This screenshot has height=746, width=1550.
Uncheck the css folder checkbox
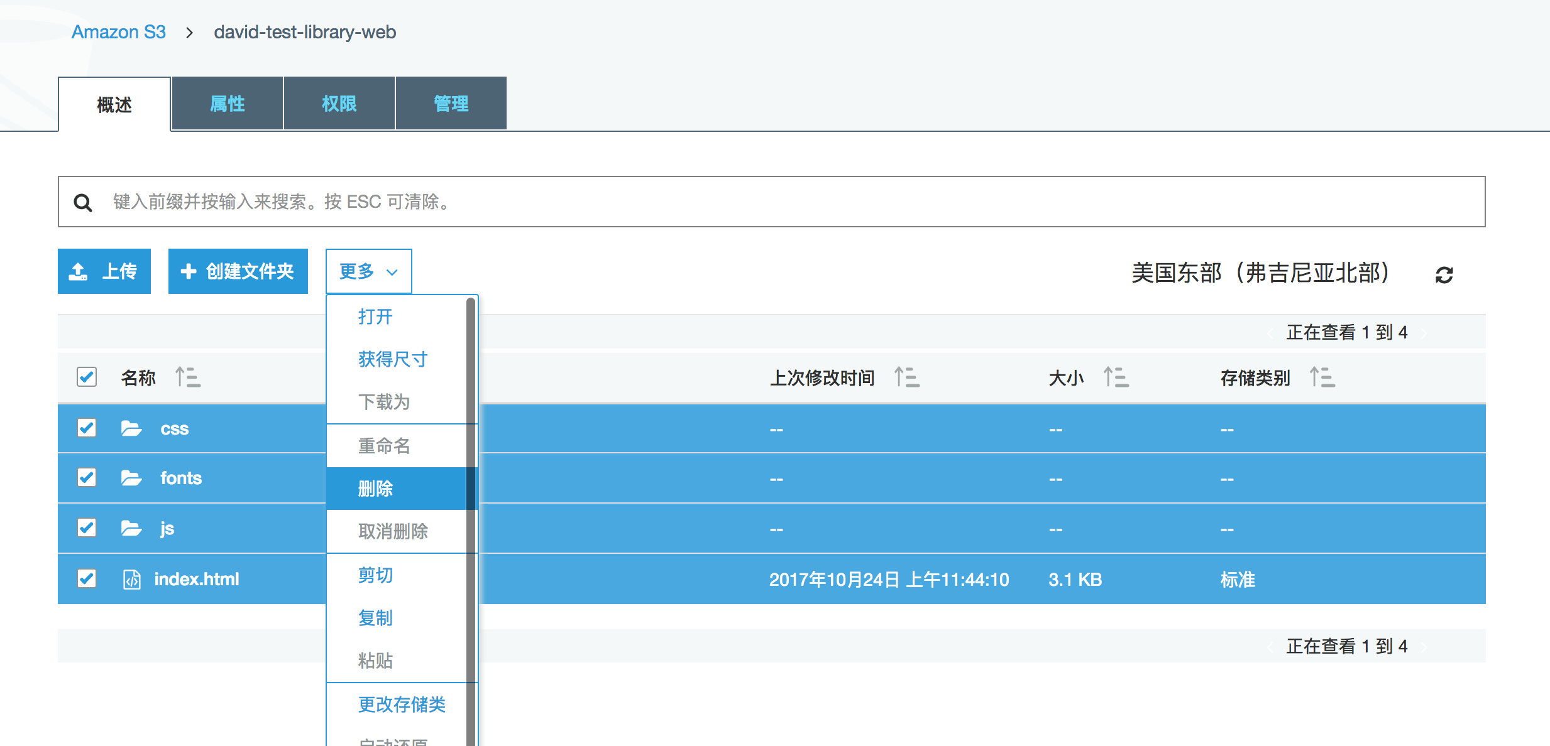87,428
